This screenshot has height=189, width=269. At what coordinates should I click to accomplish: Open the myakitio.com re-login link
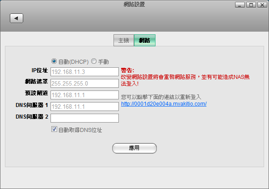click(x=164, y=104)
